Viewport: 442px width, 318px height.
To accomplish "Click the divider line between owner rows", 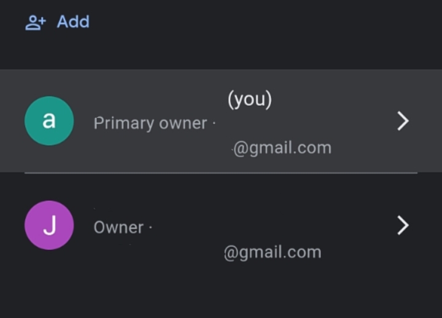I will click(x=221, y=173).
